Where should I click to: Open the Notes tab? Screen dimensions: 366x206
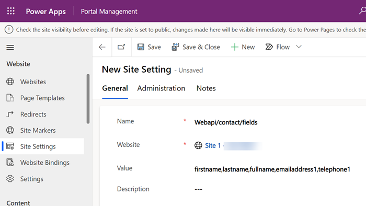point(206,88)
